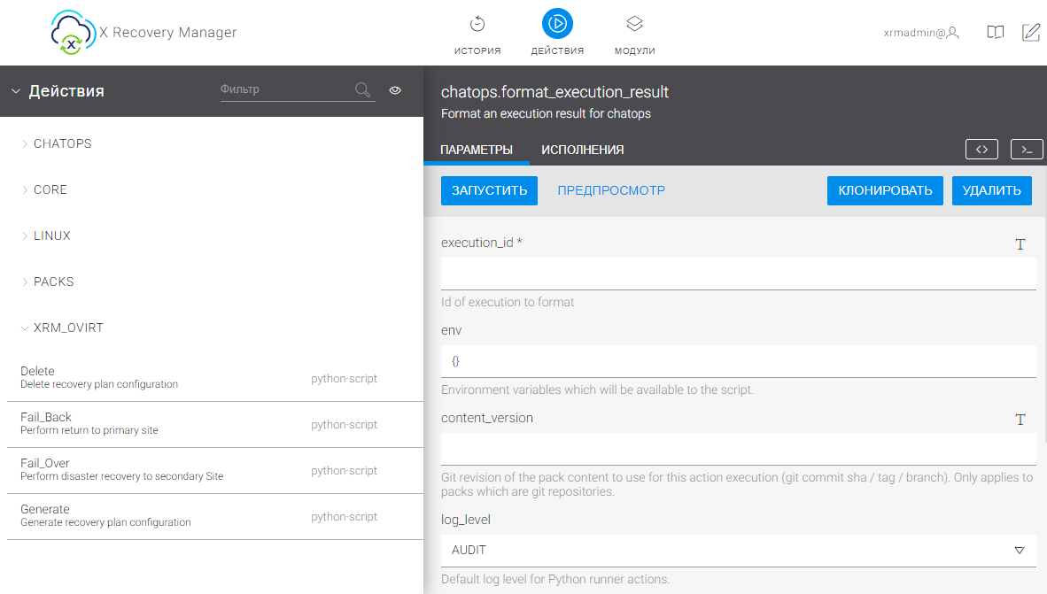Click the edit pencil icon in header
The width and height of the screenshot is (1047, 594).
pyautogui.click(x=1030, y=33)
